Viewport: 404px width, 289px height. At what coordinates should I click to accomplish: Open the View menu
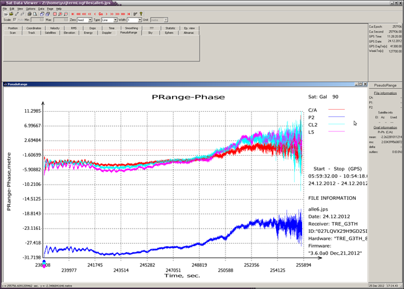(x=20, y=8)
